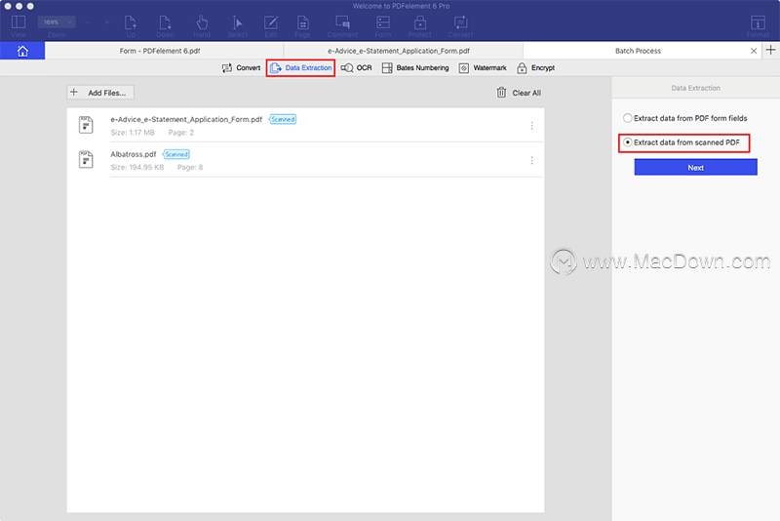This screenshot has height=521, width=780.
Task: Open more options for Albatross.pdf row
Action: tap(531, 160)
